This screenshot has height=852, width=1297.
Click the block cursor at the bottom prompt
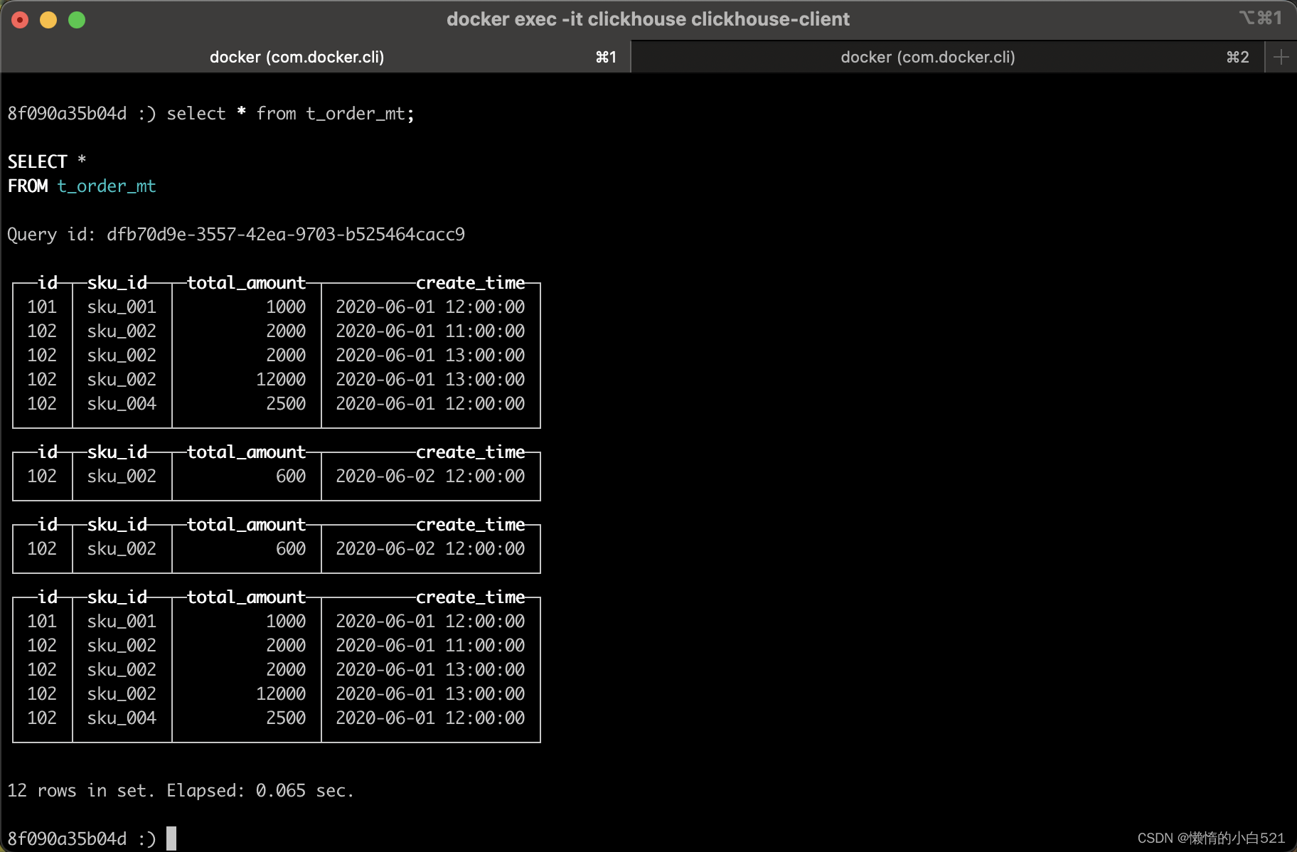point(171,838)
